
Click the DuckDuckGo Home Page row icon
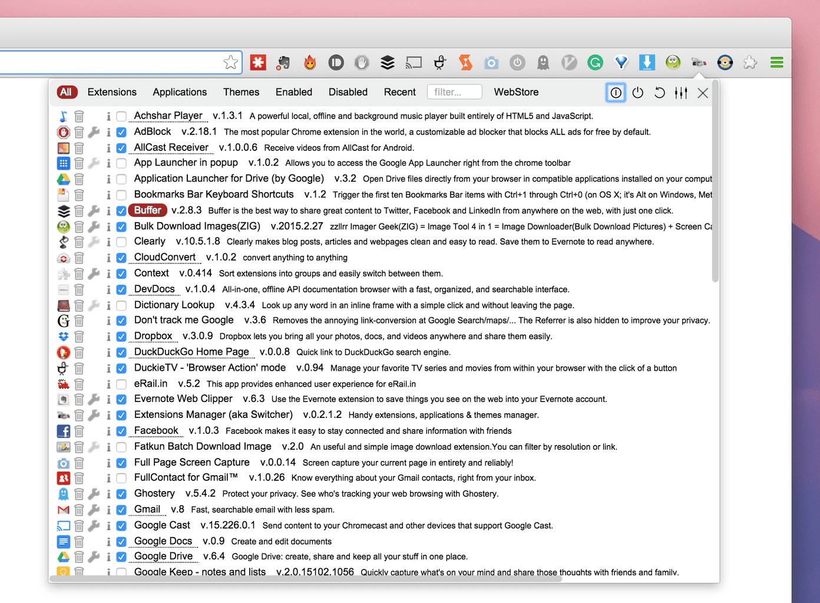click(x=64, y=352)
